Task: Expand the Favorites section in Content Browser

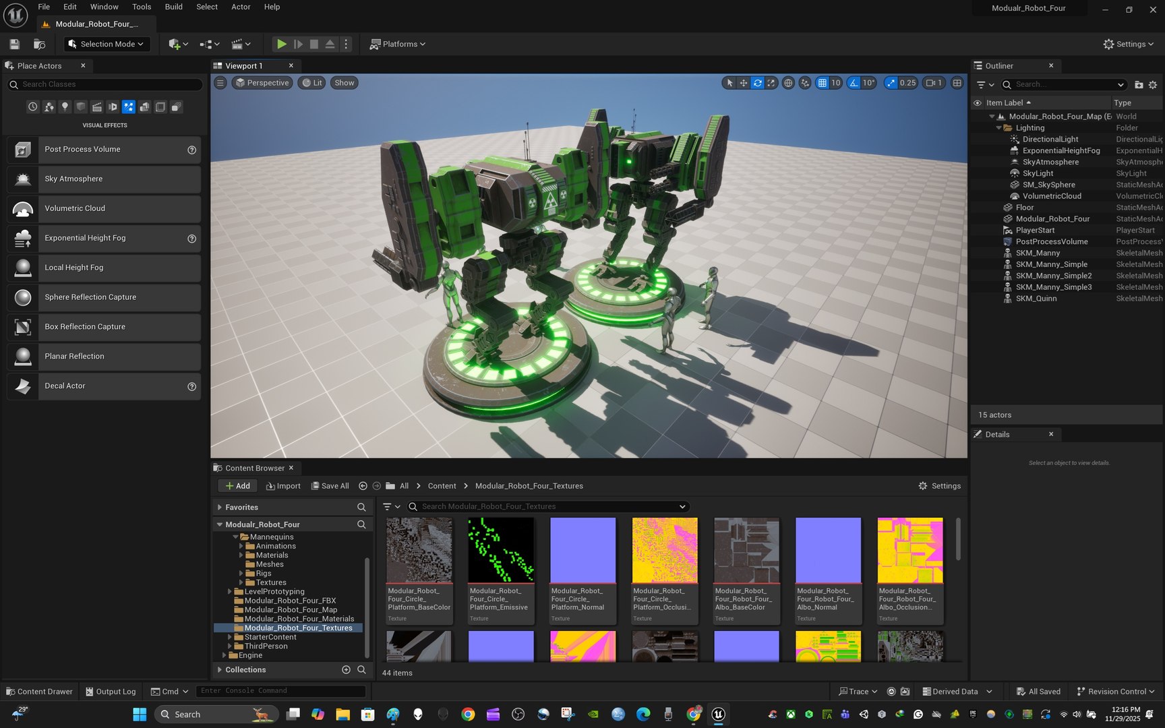Action: click(x=220, y=507)
